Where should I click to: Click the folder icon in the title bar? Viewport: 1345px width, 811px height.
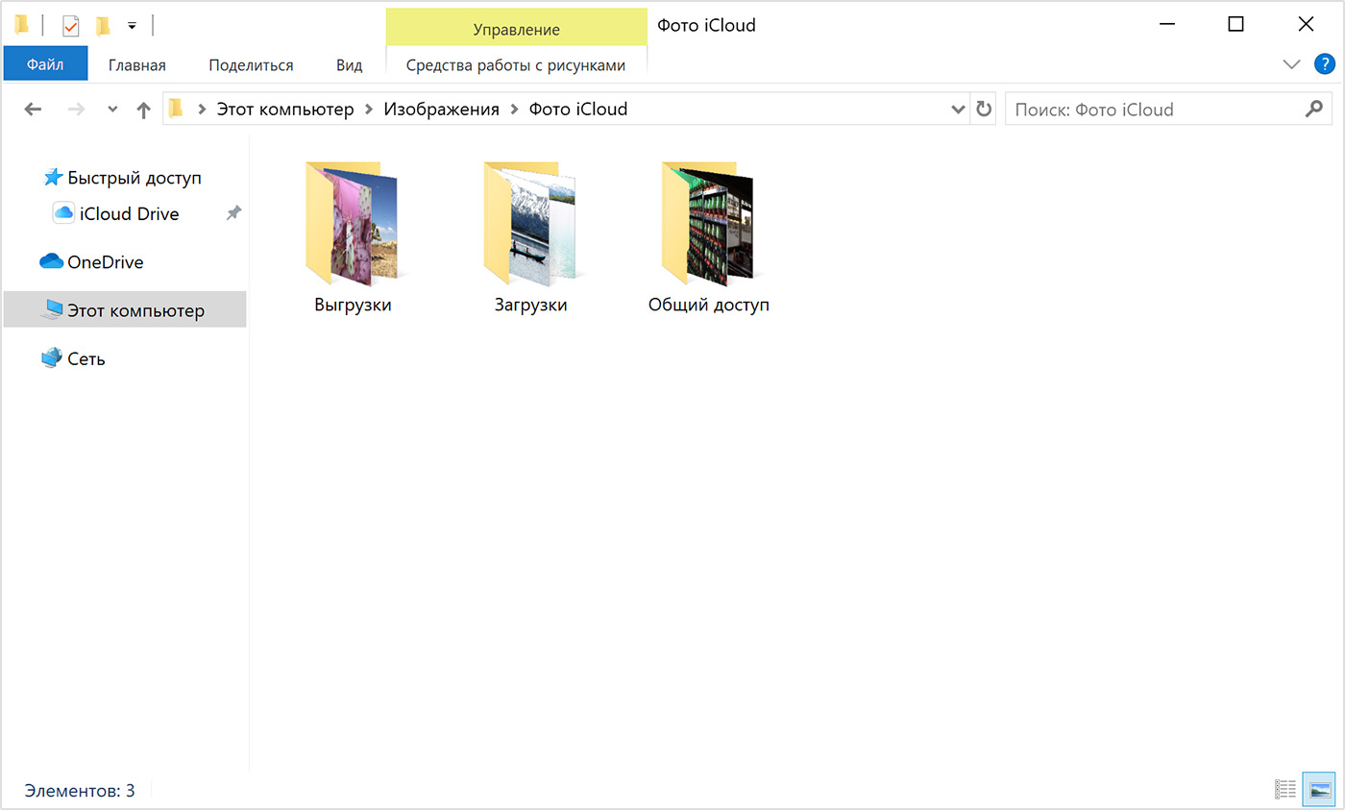coord(21,24)
